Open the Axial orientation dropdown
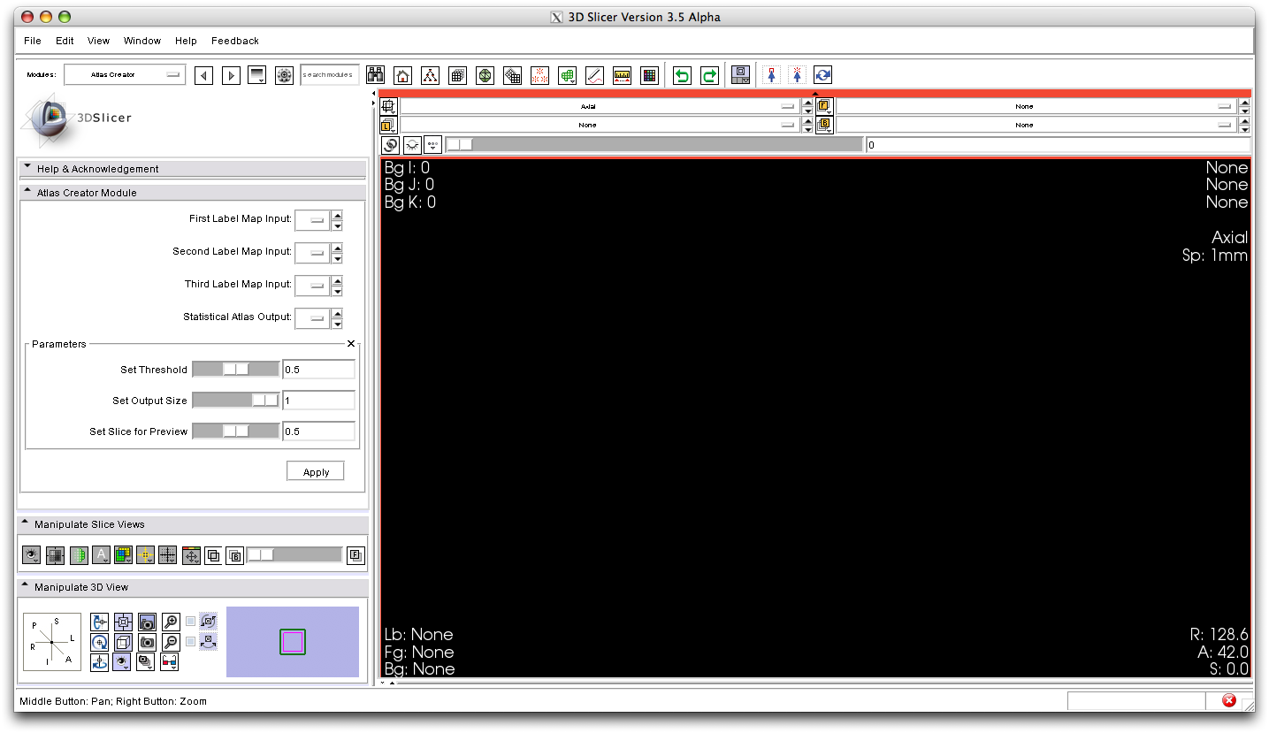Screen dimensions: 1269x733 click(x=600, y=106)
